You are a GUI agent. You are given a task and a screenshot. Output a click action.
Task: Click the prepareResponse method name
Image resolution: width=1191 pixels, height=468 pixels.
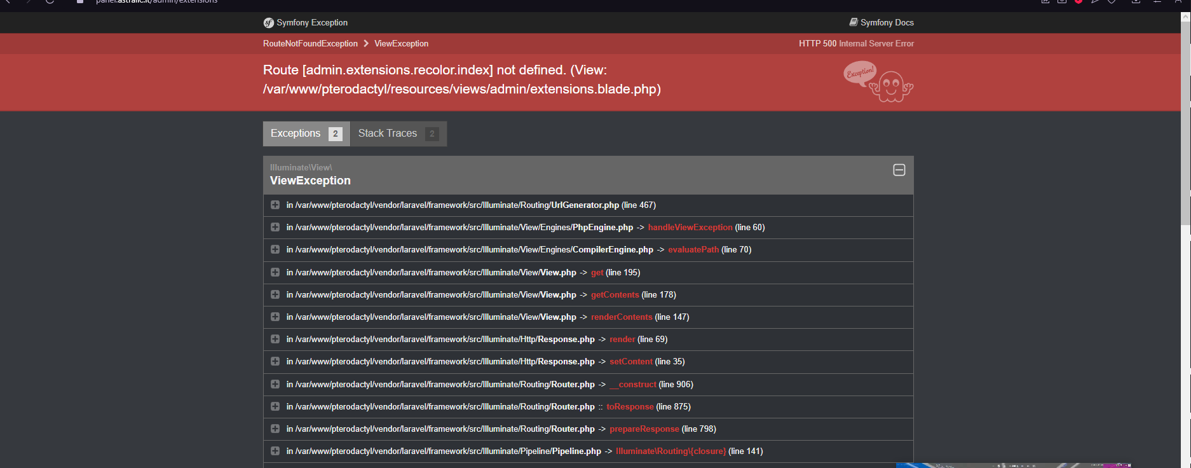644,429
